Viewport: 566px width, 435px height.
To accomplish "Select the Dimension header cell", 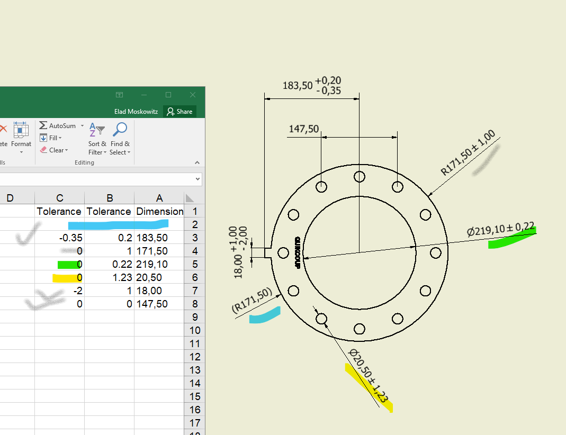I will click(x=159, y=211).
